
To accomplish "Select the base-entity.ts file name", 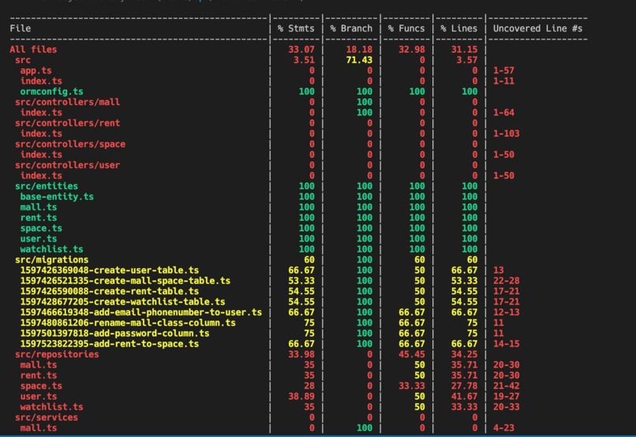I will [57, 196].
